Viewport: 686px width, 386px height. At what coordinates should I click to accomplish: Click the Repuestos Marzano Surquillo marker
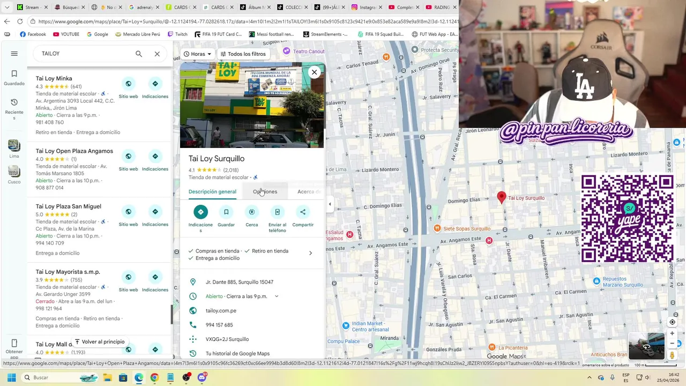click(x=596, y=281)
